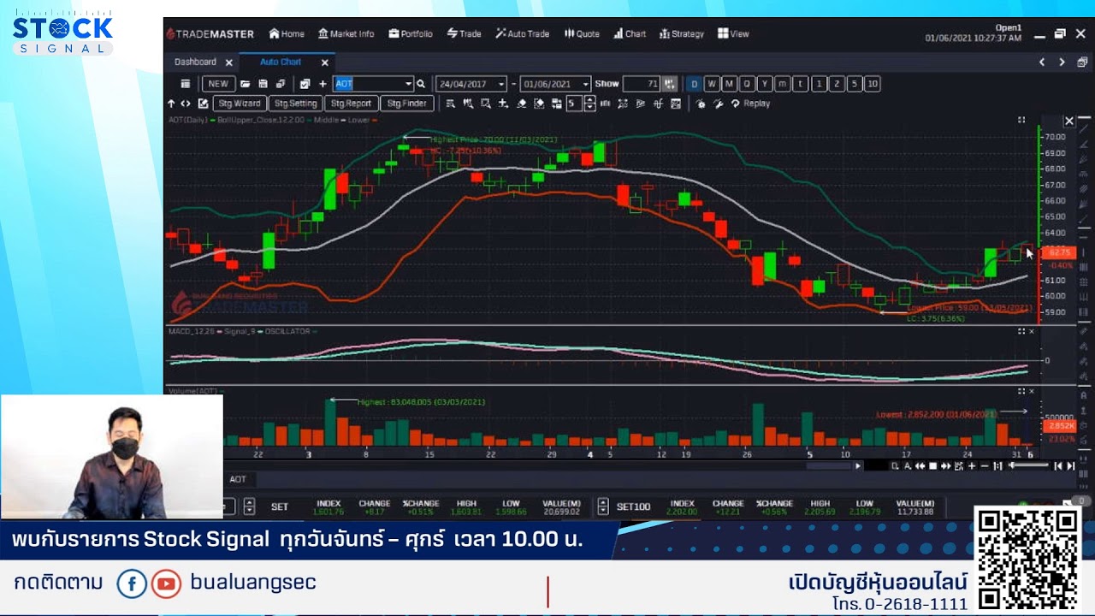Select the 'A' text annotation tool on right sidebar
This screenshot has height=616, width=1095.
coord(1084,395)
